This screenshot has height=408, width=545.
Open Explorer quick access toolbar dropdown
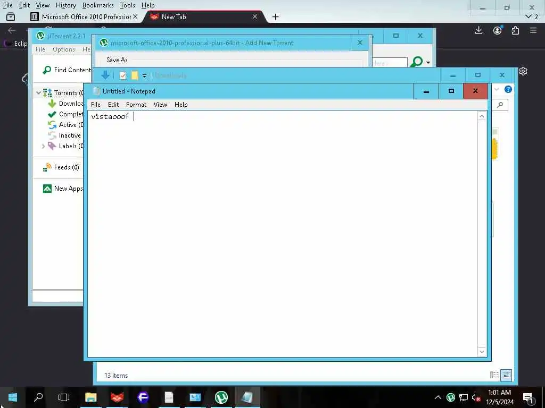click(144, 75)
